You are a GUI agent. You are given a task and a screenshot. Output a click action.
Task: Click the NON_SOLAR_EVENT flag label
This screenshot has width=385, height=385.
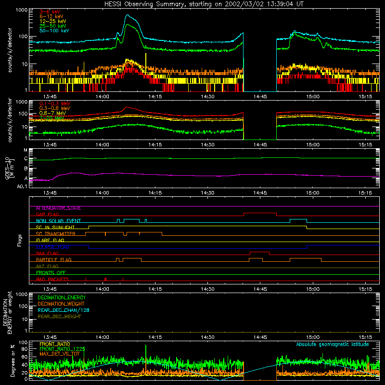pyautogui.click(x=58, y=221)
